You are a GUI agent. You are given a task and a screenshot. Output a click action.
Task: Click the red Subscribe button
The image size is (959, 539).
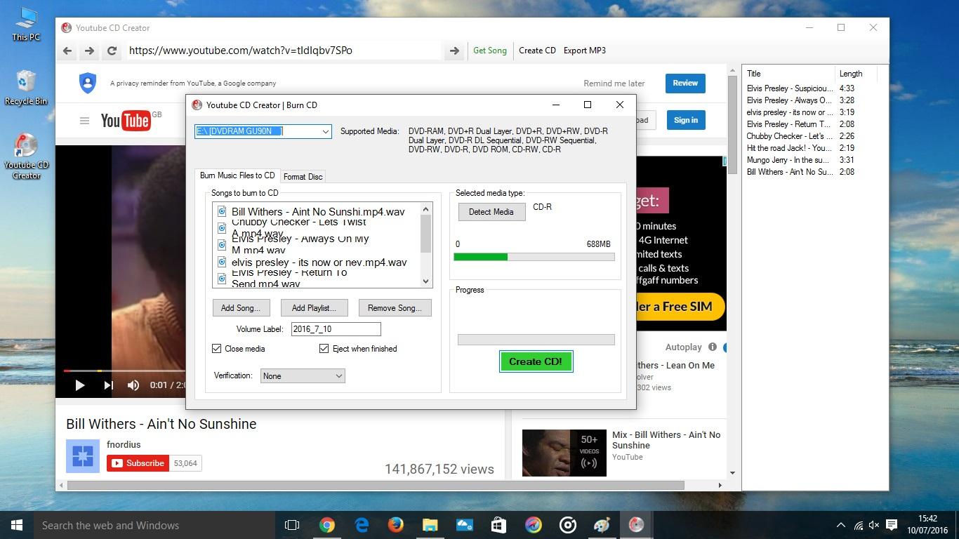coord(138,463)
